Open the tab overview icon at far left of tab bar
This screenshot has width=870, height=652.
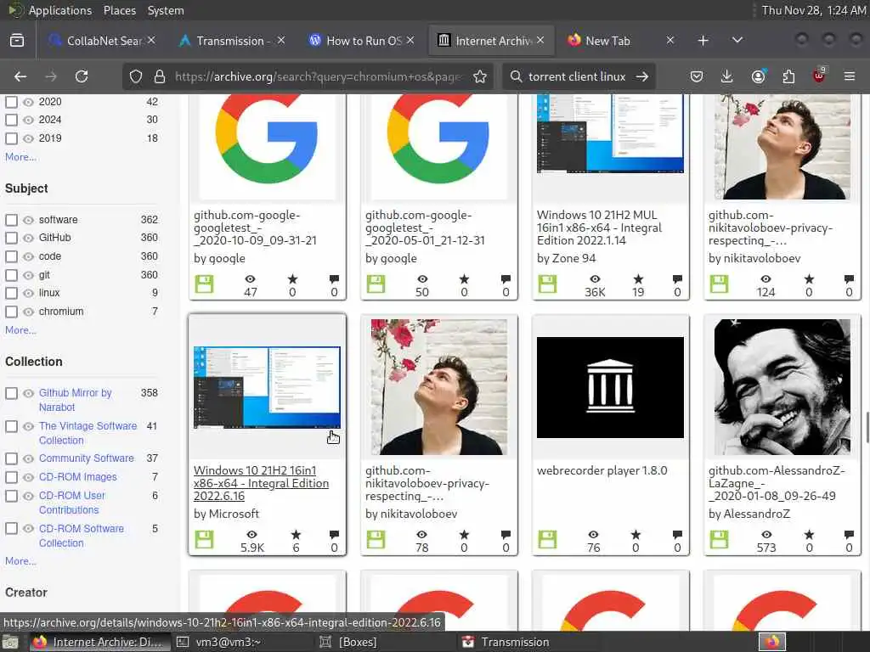17,41
